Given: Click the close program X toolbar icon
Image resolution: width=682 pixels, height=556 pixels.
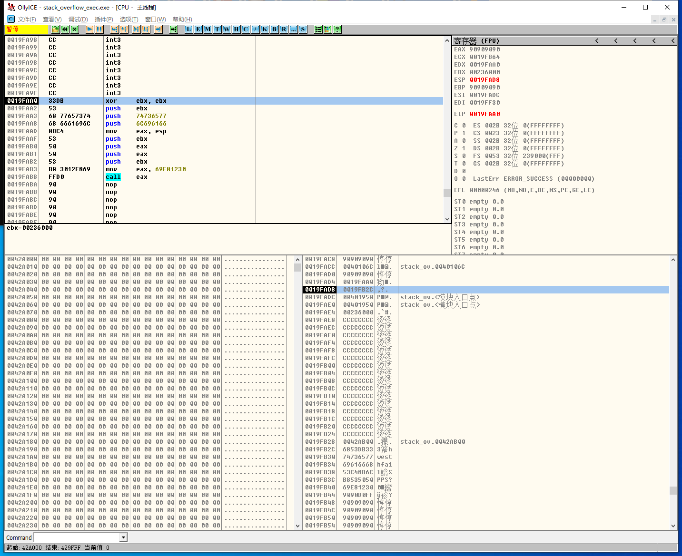Looking at the screenshot, I should [75, 29].
